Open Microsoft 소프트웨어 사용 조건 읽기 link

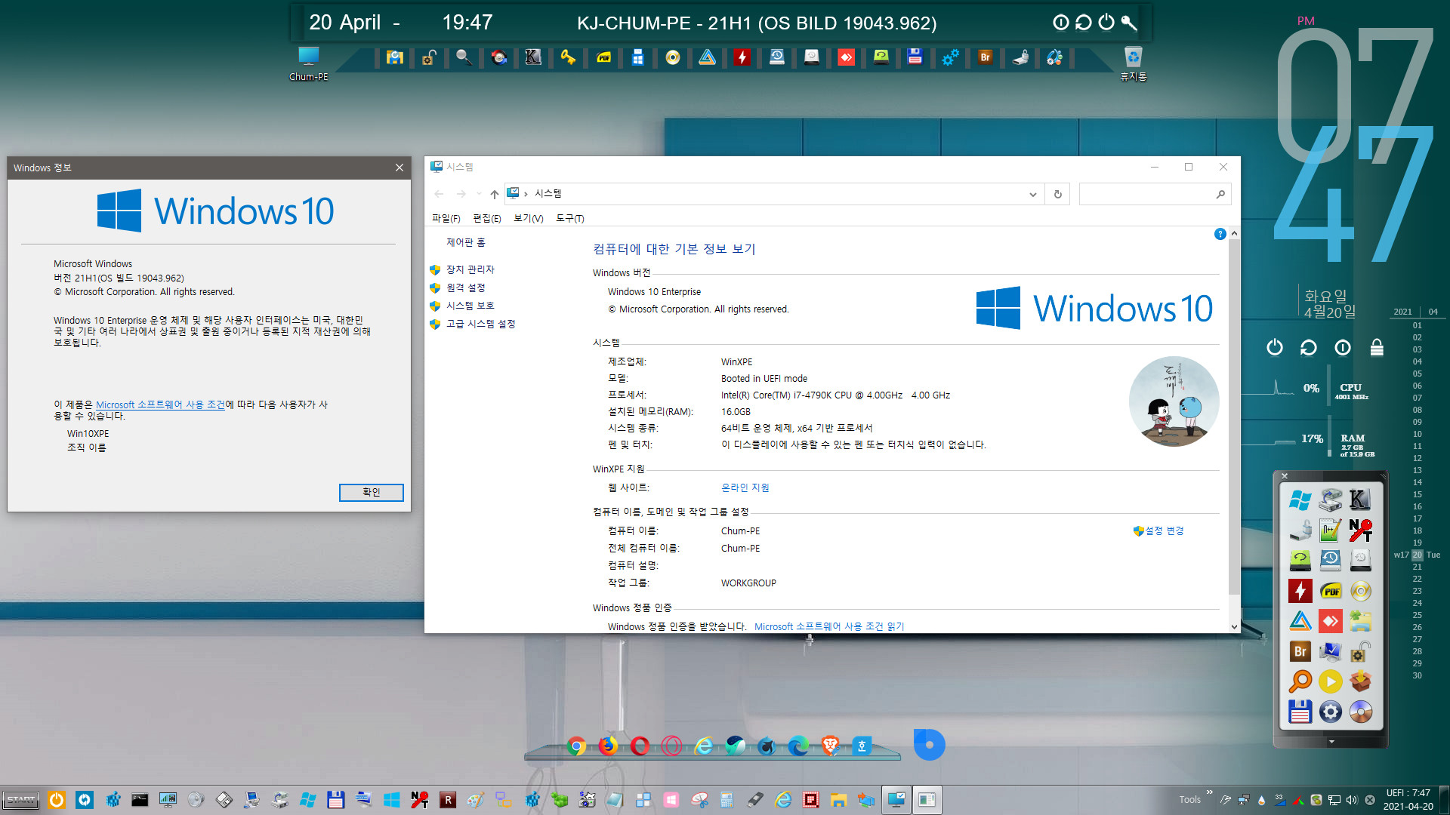(x=828, y=626)
